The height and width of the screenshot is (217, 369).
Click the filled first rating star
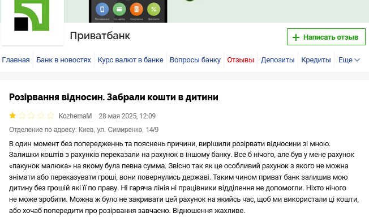[x=12, y=116]
